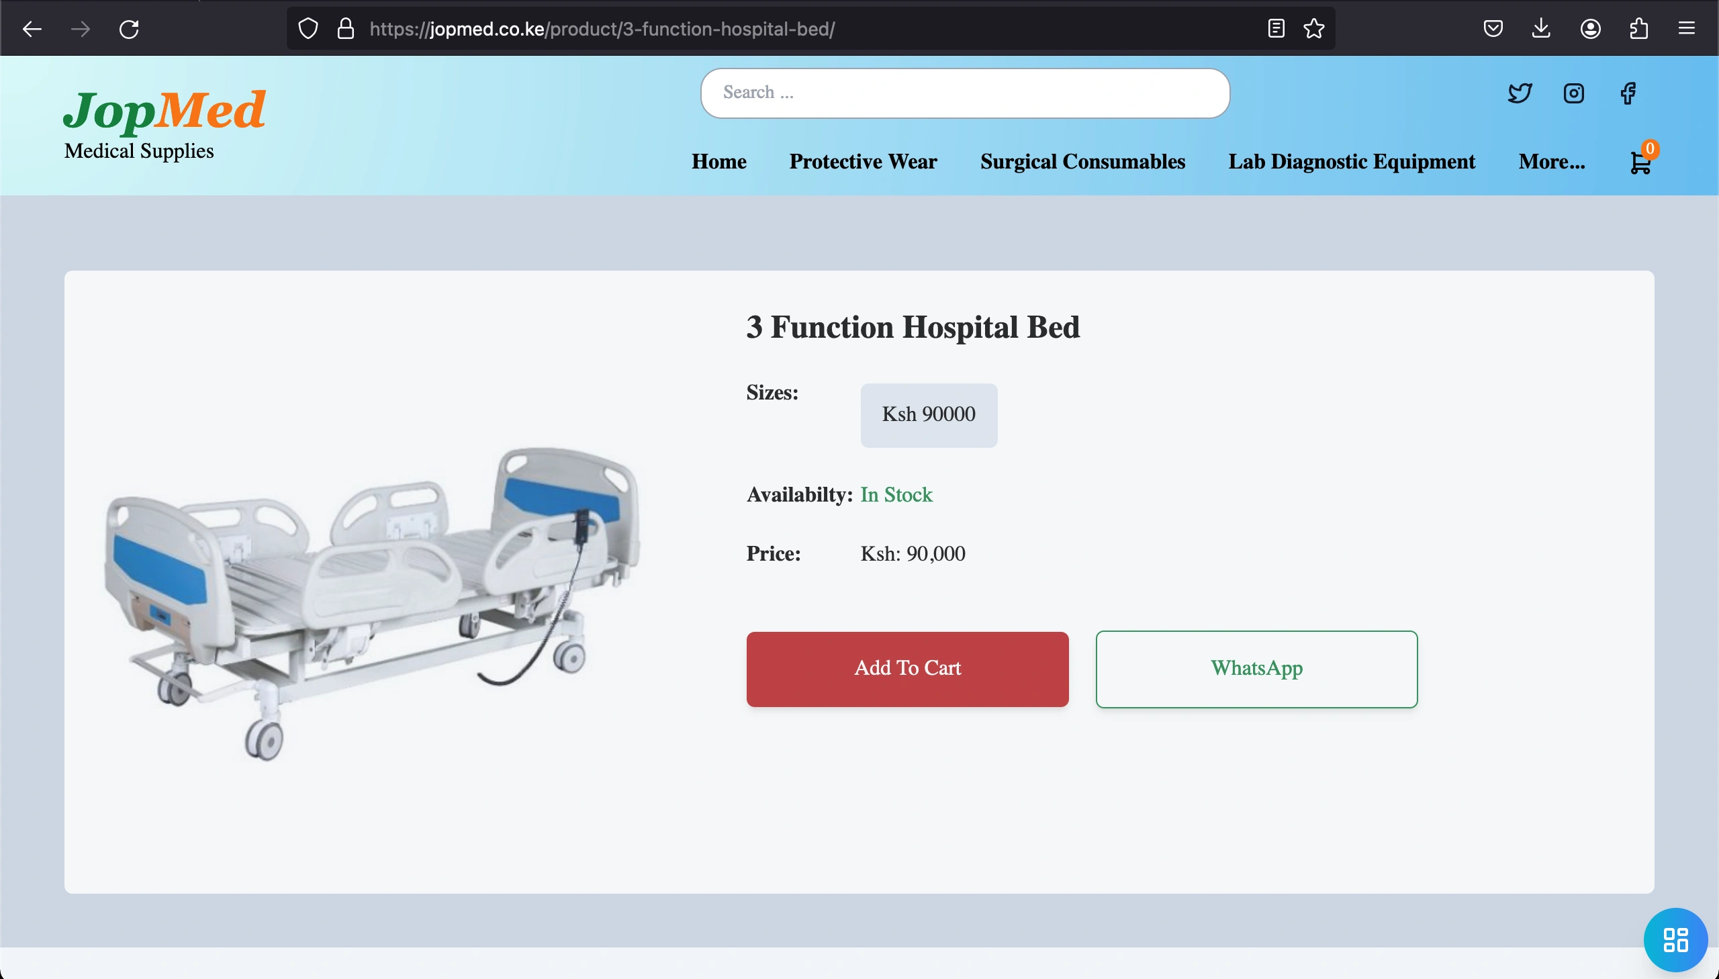Open the Firefox hamburger application menu
This screenshot has height=979, width=1719.
tap(1686, 28)
